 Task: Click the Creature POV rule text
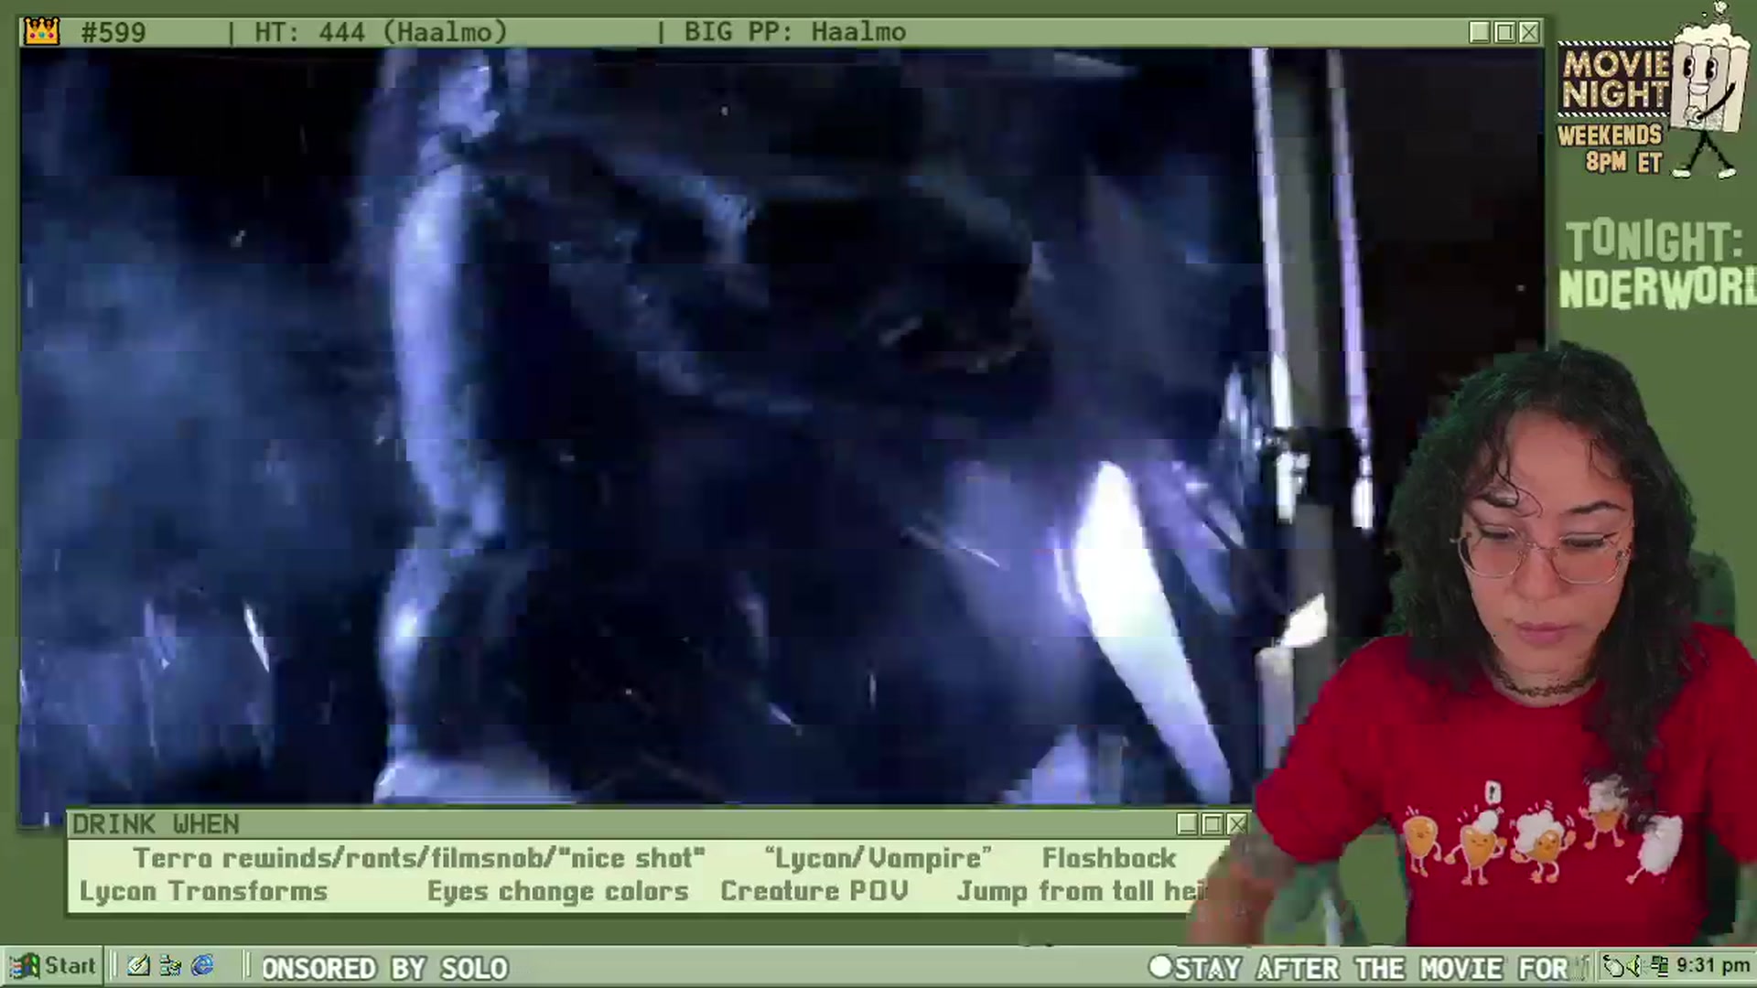(814, 891)
